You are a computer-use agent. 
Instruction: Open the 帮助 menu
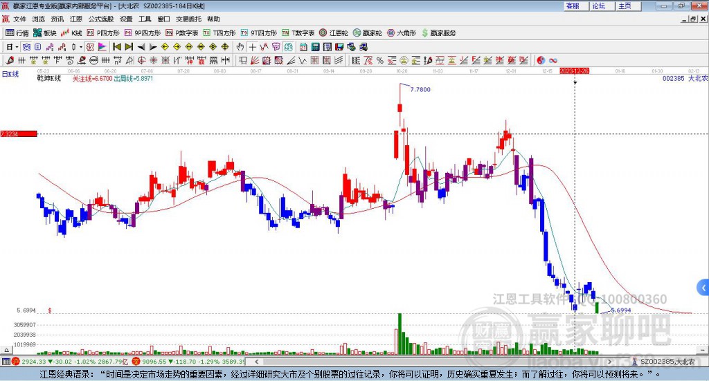pos(213,19)
